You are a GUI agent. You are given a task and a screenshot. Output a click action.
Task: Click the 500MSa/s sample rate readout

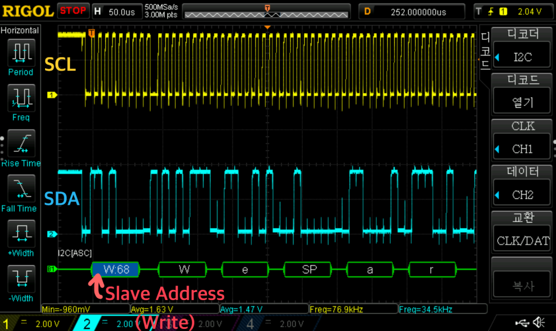click(161, 7)
